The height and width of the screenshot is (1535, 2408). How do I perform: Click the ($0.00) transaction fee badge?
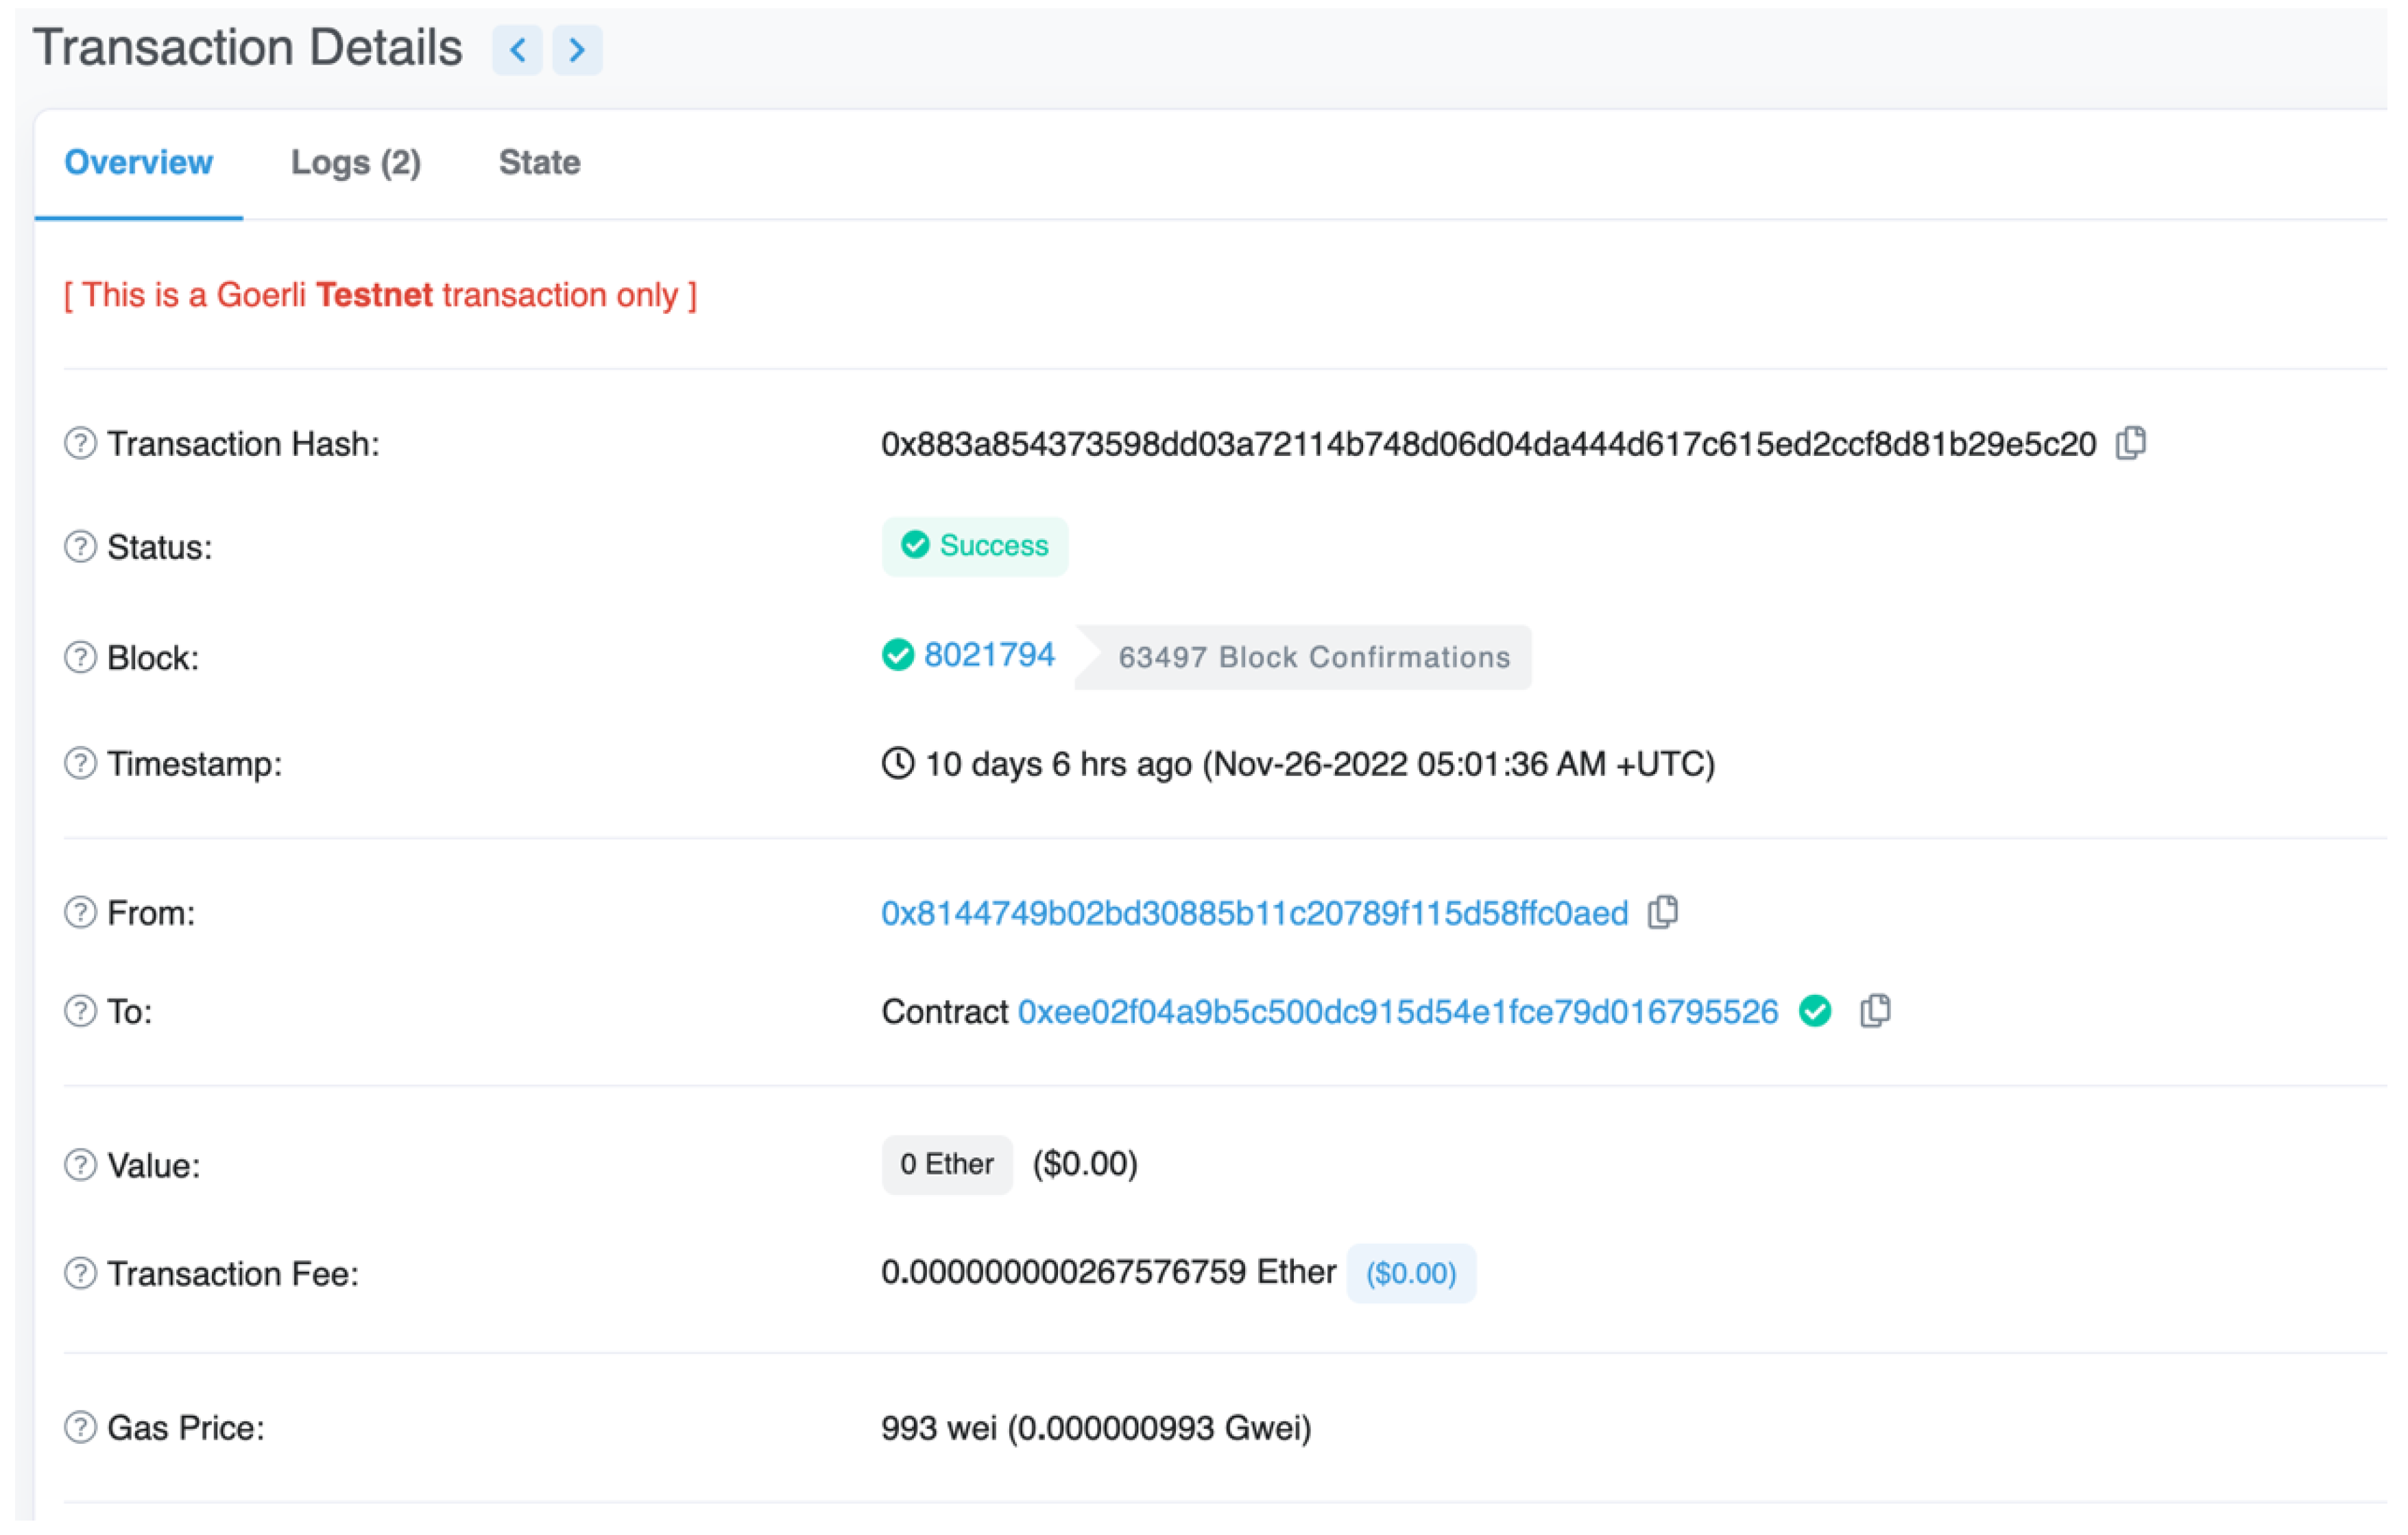(1410, 1274)
